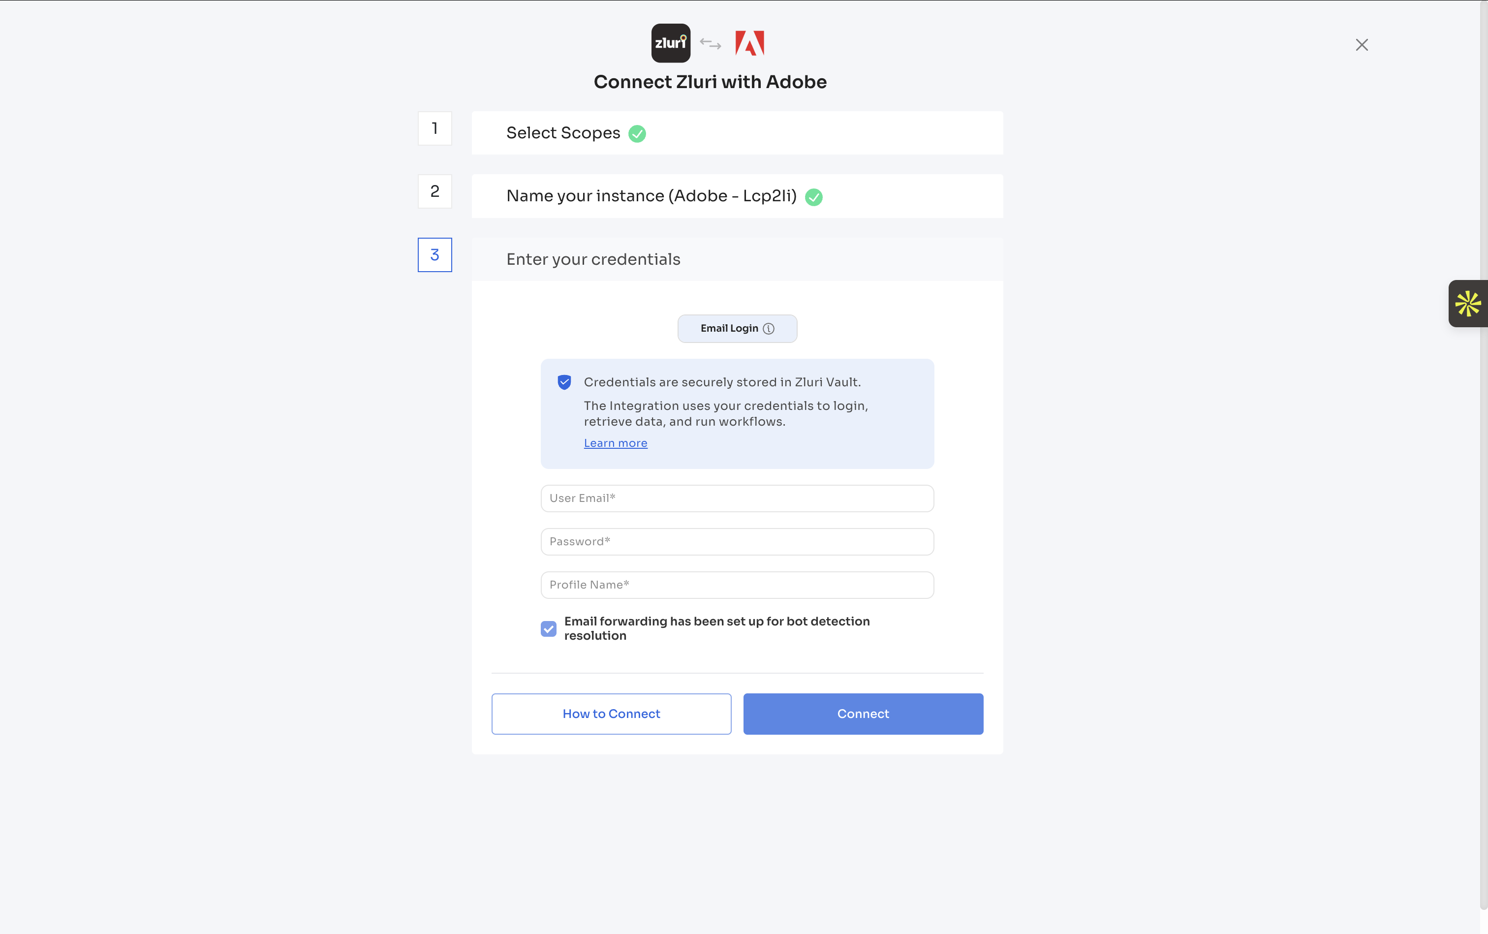1488x934 pixels.
Task: Focus the Profile Name field
Action: pos(737,585)
